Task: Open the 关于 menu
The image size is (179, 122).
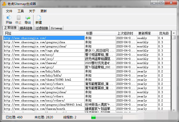Action: pos(32,11)
